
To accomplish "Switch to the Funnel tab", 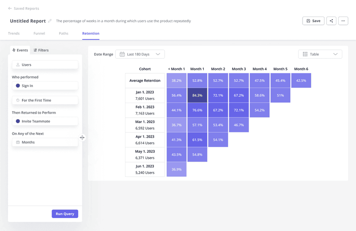I will click(x=39, y=33).
